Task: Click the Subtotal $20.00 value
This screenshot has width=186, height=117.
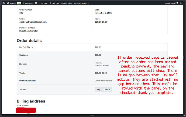Action: tap(98, 55)
